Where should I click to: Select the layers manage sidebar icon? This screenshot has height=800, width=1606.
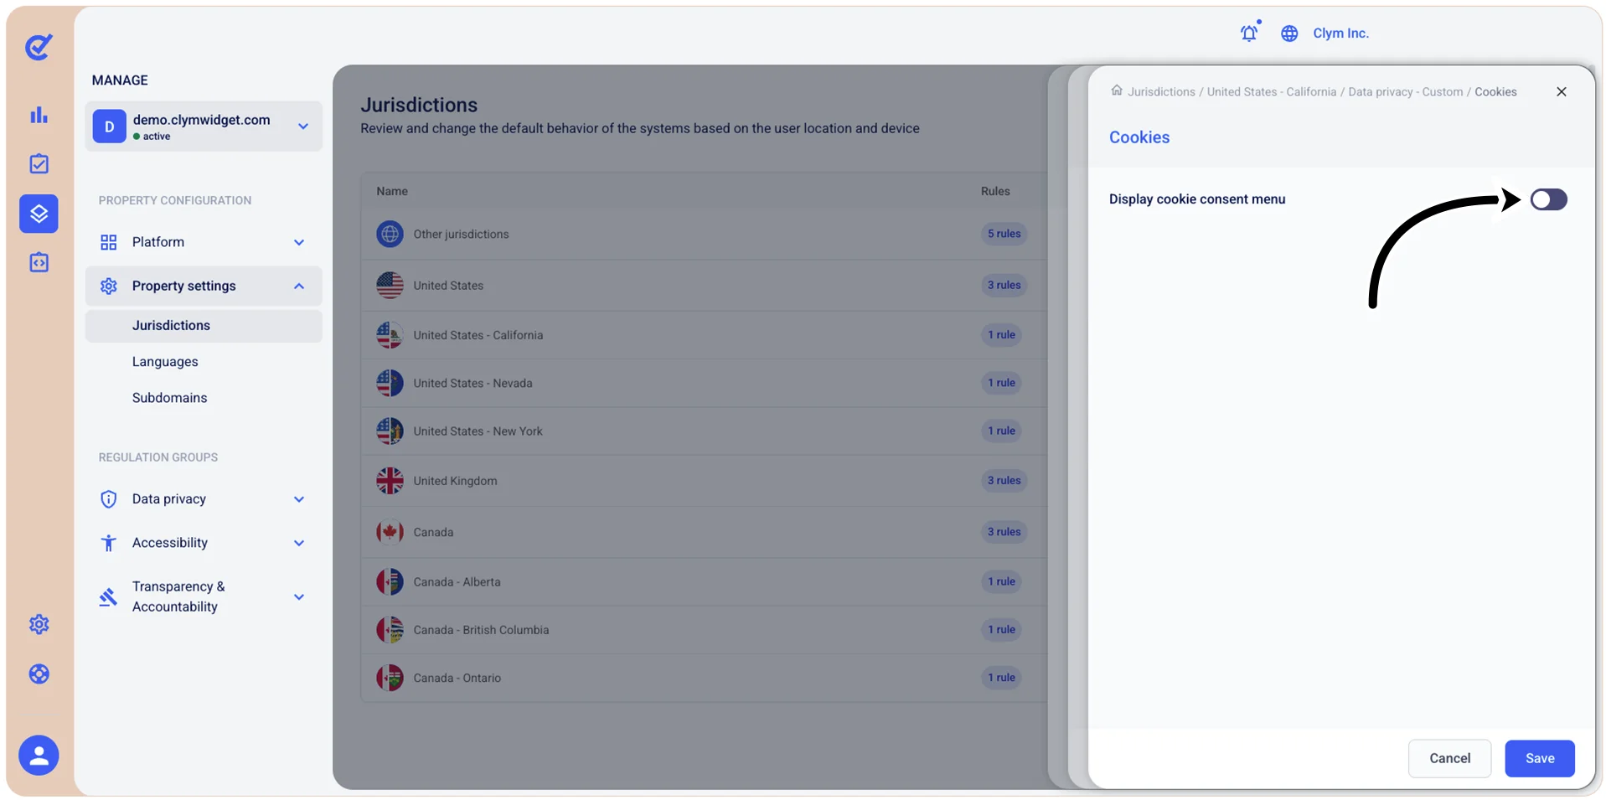tap(39, 214)
